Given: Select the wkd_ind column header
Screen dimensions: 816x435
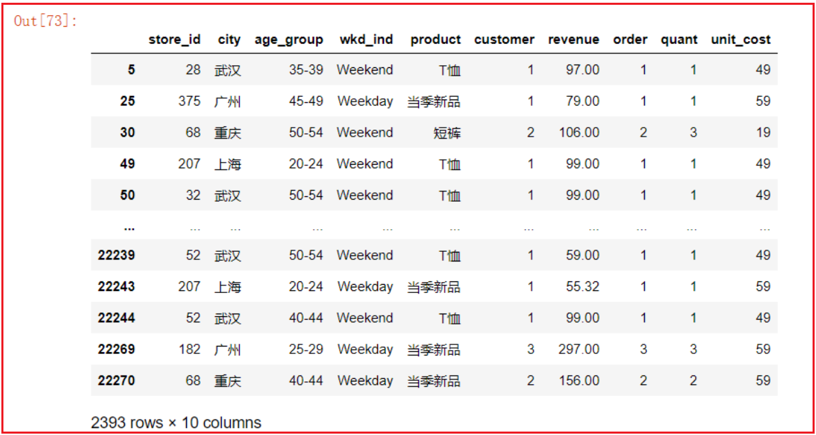Looking at the screenshot, I should [366, 40].
